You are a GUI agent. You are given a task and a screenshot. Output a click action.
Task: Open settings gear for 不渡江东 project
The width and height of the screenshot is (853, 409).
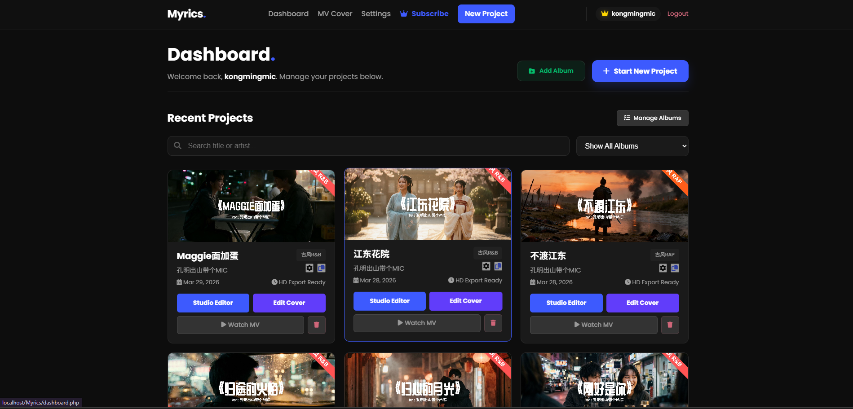pyautogui.click(x=663, y=268)
